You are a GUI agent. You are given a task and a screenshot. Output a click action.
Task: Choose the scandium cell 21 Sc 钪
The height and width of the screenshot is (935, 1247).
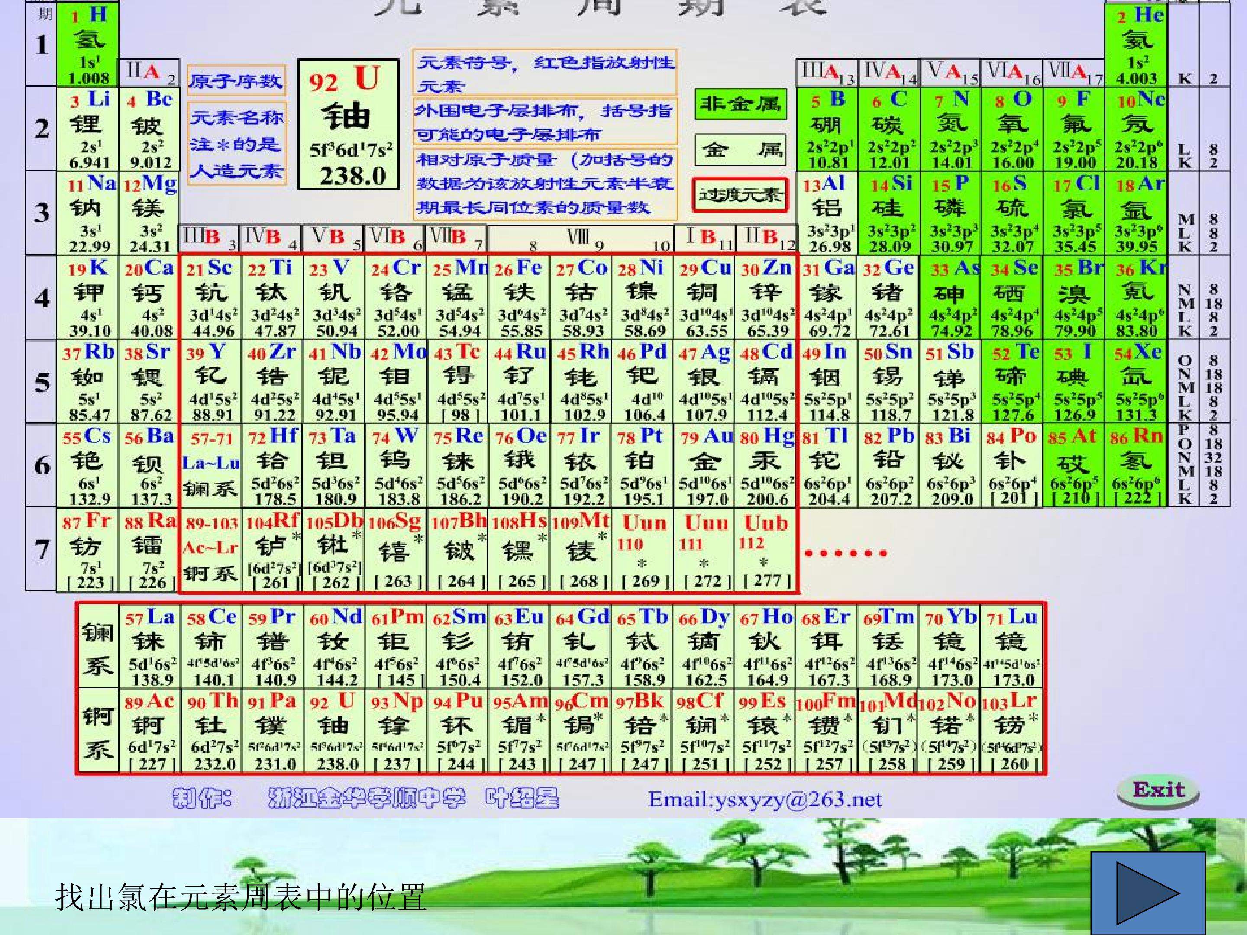tap(211, 297)
